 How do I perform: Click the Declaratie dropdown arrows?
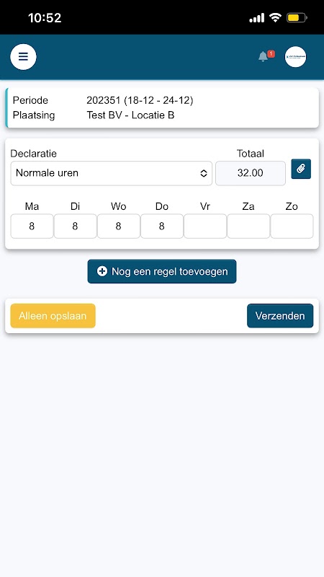click(204, 173)
